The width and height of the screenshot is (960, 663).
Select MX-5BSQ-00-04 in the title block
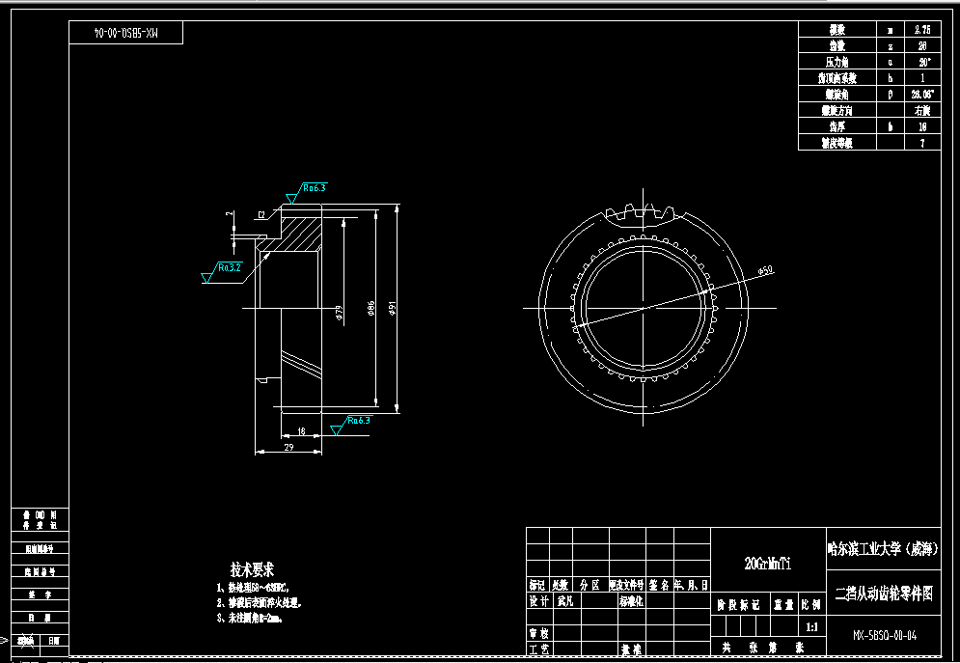[x=885, y=635]
